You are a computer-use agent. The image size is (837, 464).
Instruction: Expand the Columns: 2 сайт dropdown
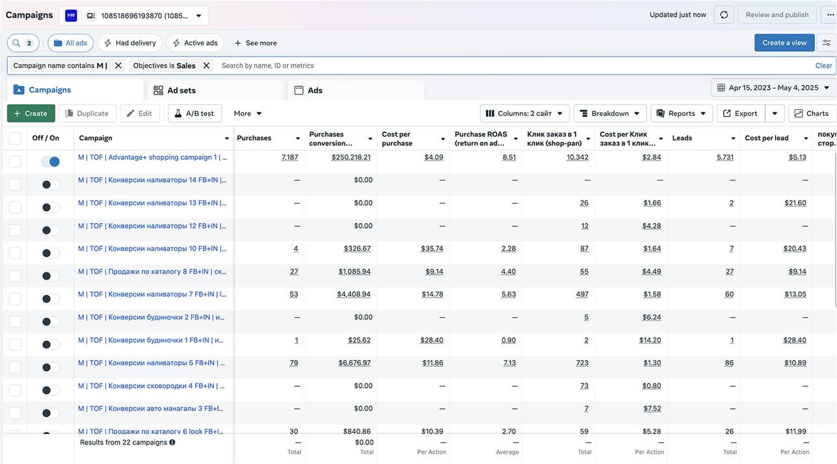pyautogui.click(x=524, y=113)
